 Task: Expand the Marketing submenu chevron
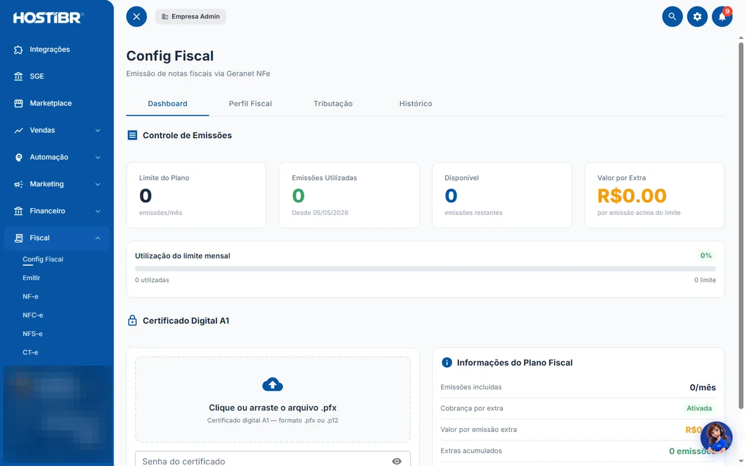tap(98, 184)
